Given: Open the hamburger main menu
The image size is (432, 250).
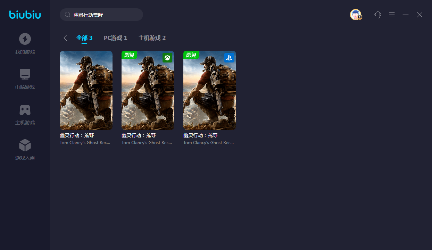Looking at the screenshot, I should click(x=392, y=15).
